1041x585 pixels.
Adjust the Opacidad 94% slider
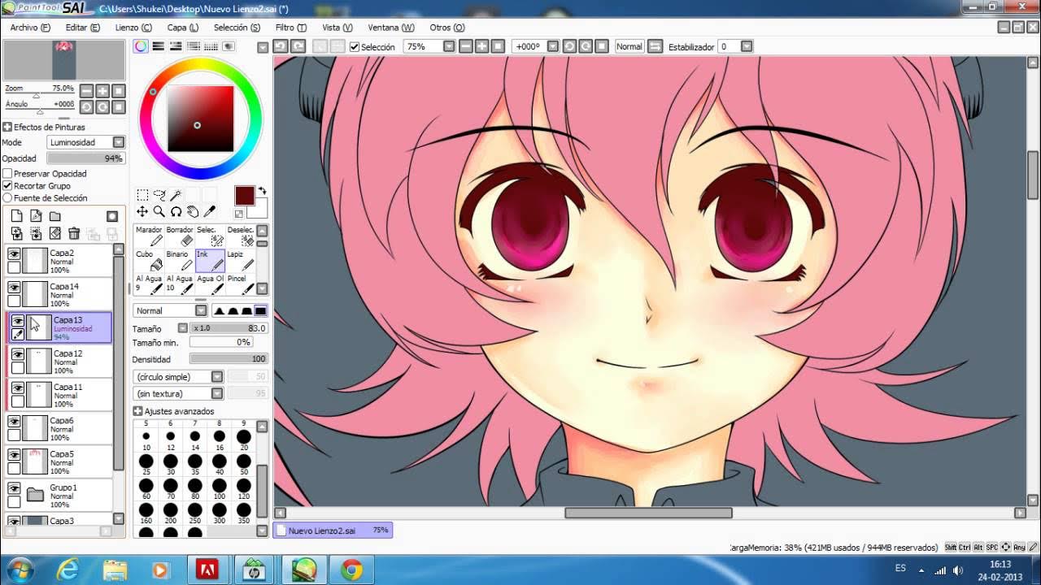coord(86,158)
